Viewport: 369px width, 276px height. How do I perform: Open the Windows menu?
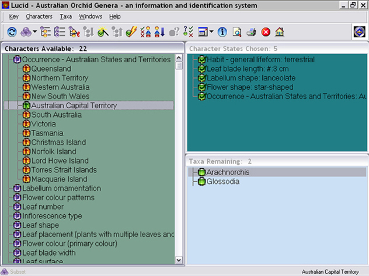(90, 16)
